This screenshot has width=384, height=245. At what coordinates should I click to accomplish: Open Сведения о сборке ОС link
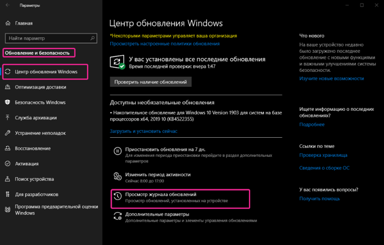click(x=324, y=168)
